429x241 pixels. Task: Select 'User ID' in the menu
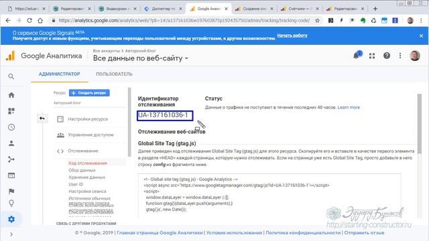[x=76, y=185]
